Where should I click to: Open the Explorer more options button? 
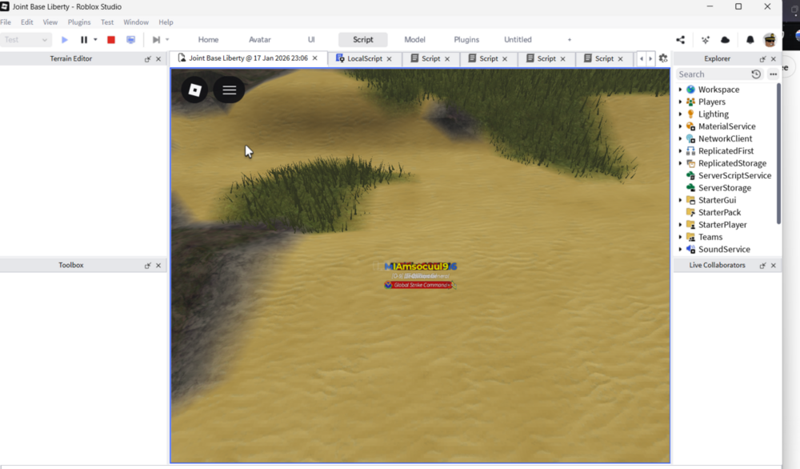point(774,74)
